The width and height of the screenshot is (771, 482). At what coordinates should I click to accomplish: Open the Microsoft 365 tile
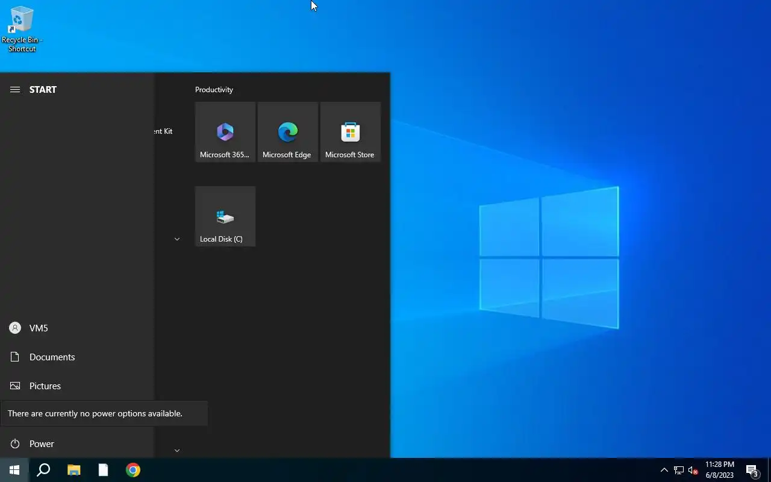tap(225, 132)
